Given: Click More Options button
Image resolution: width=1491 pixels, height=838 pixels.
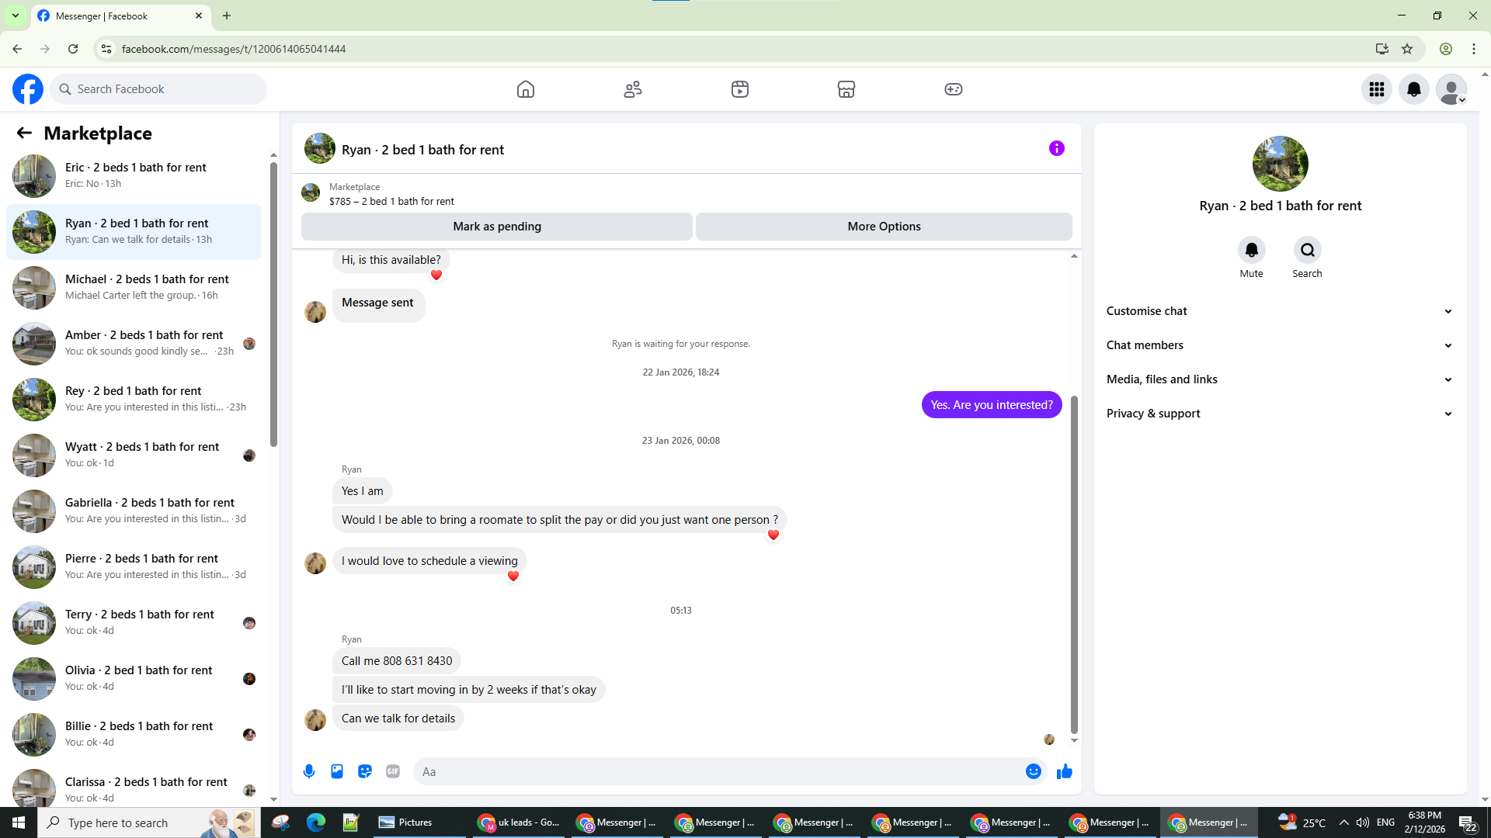Looking at the screenshot, I should (884, 227).
